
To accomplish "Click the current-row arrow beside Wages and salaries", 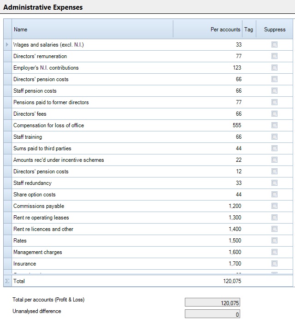I will click(x=7, y=45).
